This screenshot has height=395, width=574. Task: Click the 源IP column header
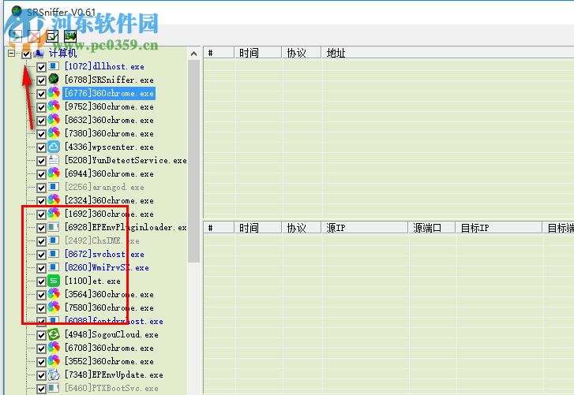tap(365, 228)
